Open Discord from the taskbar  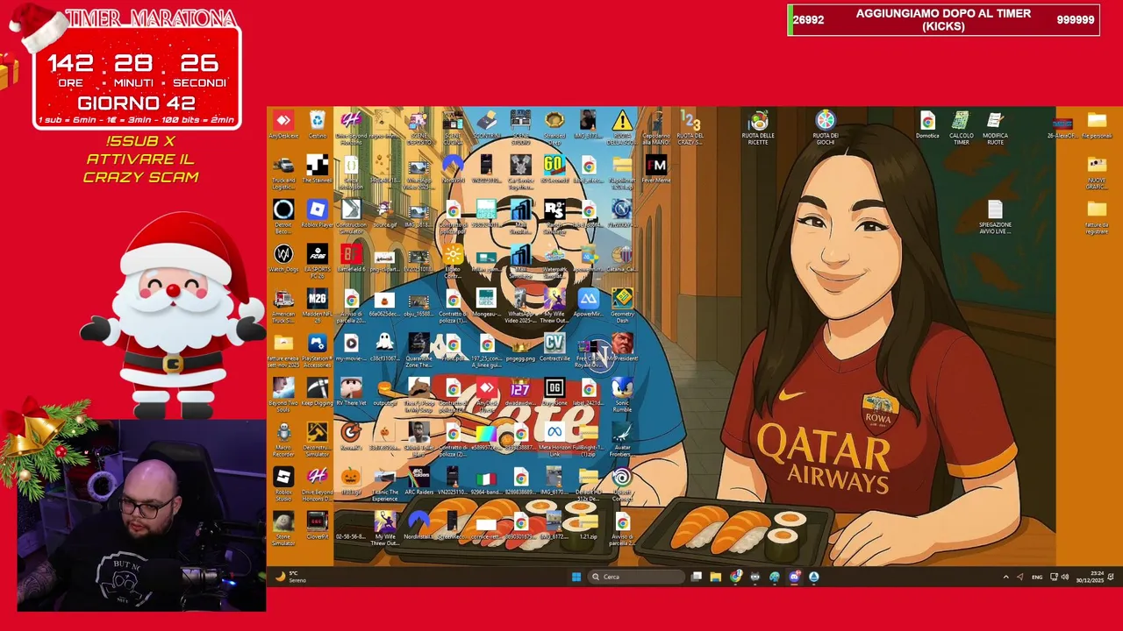(x=794, y=577)
